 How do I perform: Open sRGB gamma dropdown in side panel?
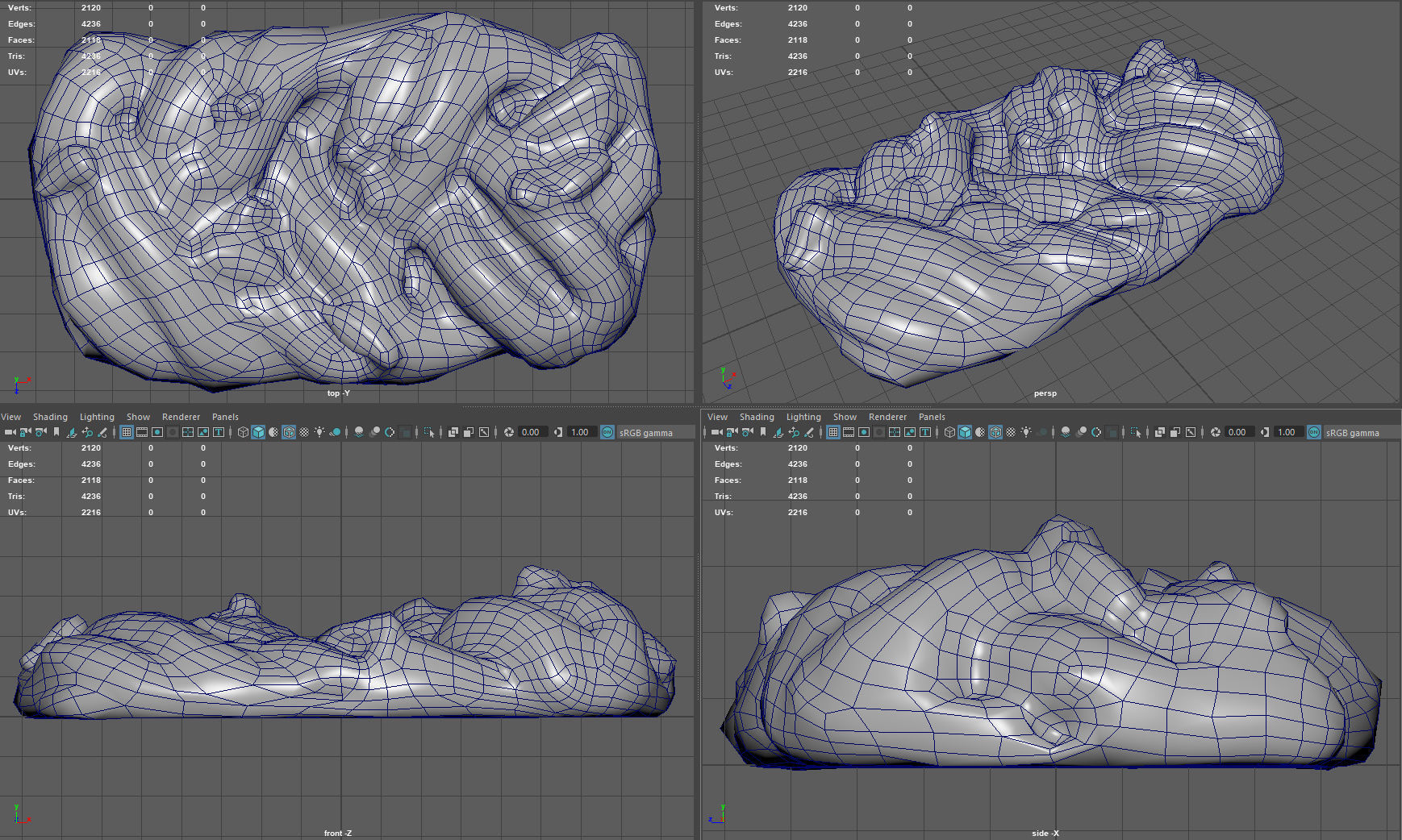(x=1362, y=432)
